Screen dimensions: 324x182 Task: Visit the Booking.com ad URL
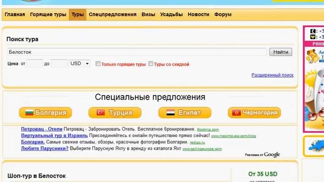(x=208, y=129)
